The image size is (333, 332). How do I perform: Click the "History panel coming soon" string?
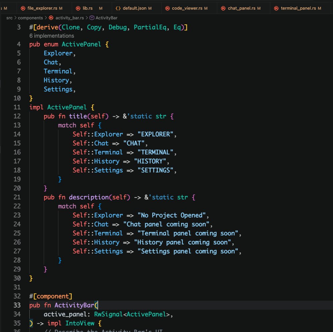(183, 242)
